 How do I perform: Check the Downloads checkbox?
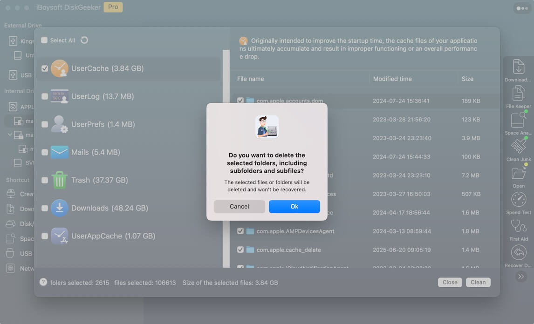point(45,208)
